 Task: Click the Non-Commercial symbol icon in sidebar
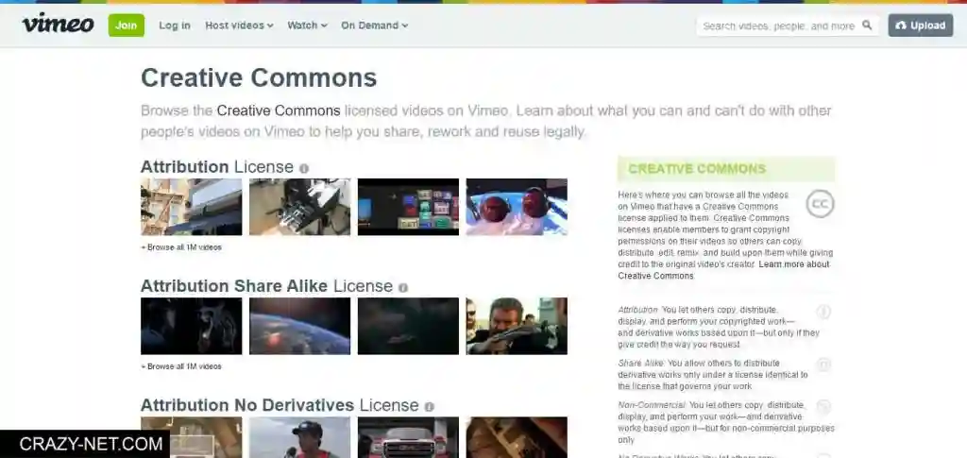point(823,407)
